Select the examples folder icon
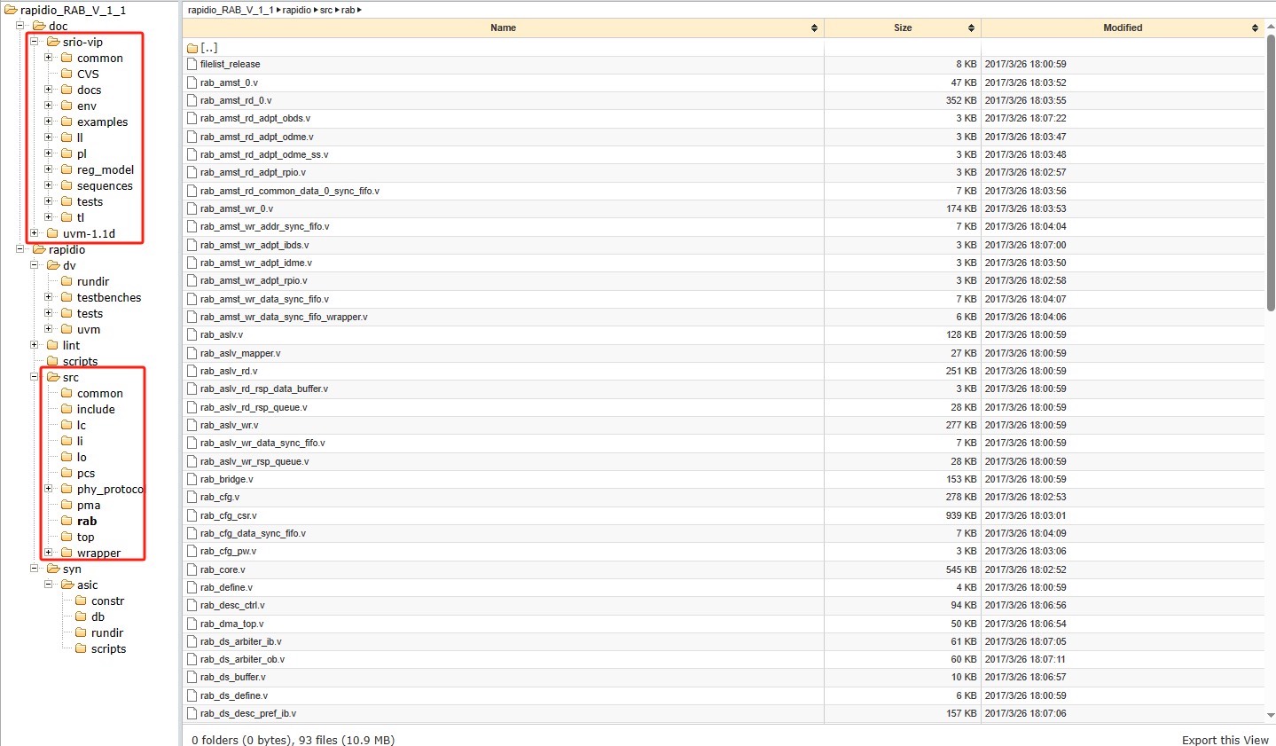 67,122
